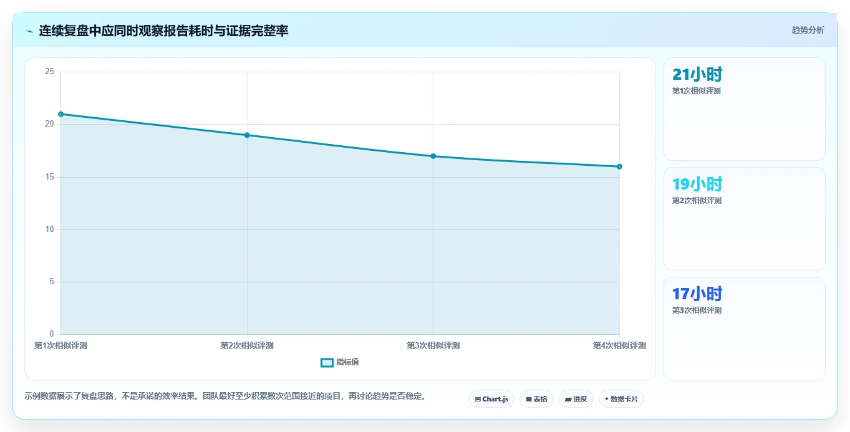Click the chart title 连续复盘中应同时观察报告耗时与证据完整率
The height and width of the screenshot is (432, 850).
coord(164,31)
